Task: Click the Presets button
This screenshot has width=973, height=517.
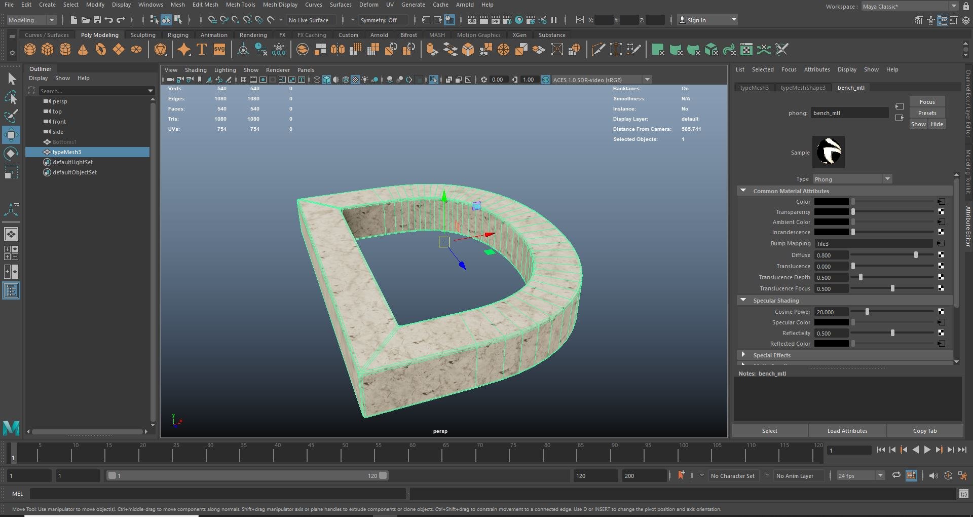Action: pos(927,113)
